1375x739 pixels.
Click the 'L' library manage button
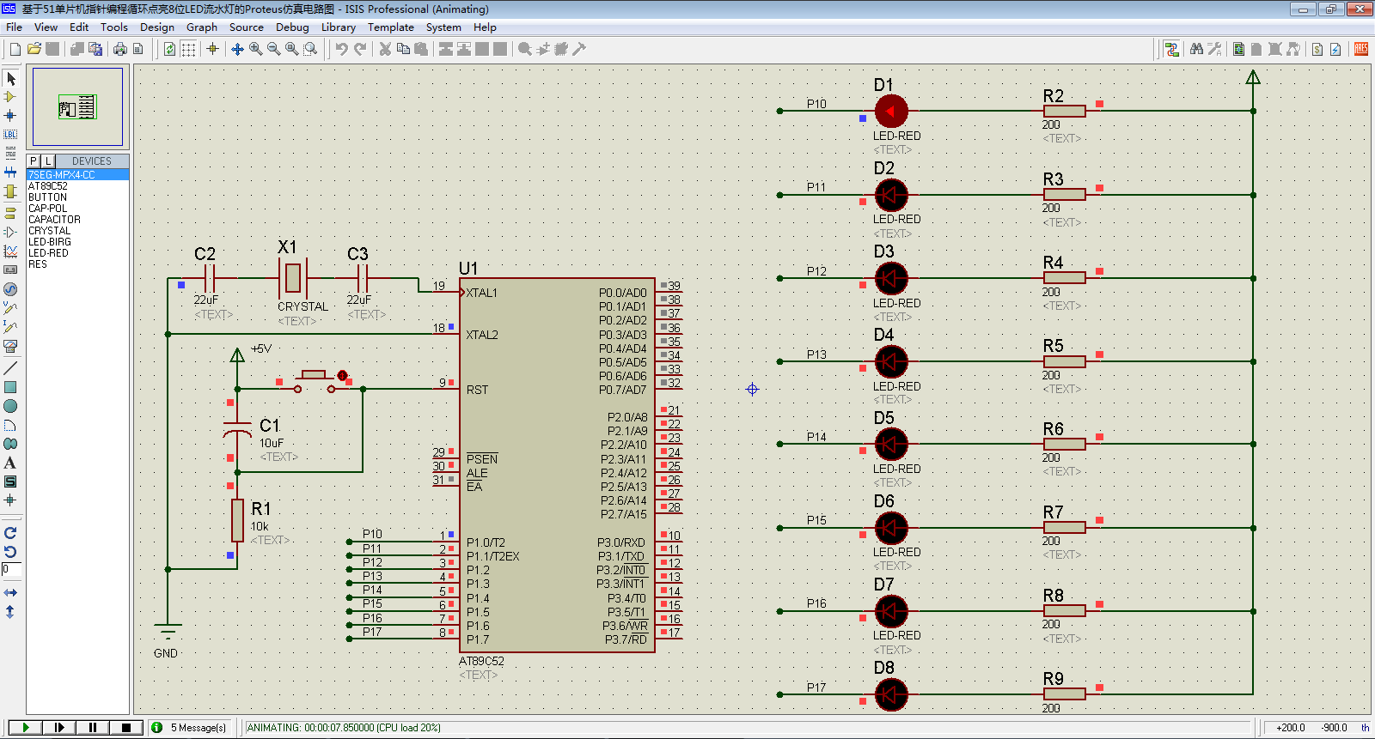(x=48, y=161)
